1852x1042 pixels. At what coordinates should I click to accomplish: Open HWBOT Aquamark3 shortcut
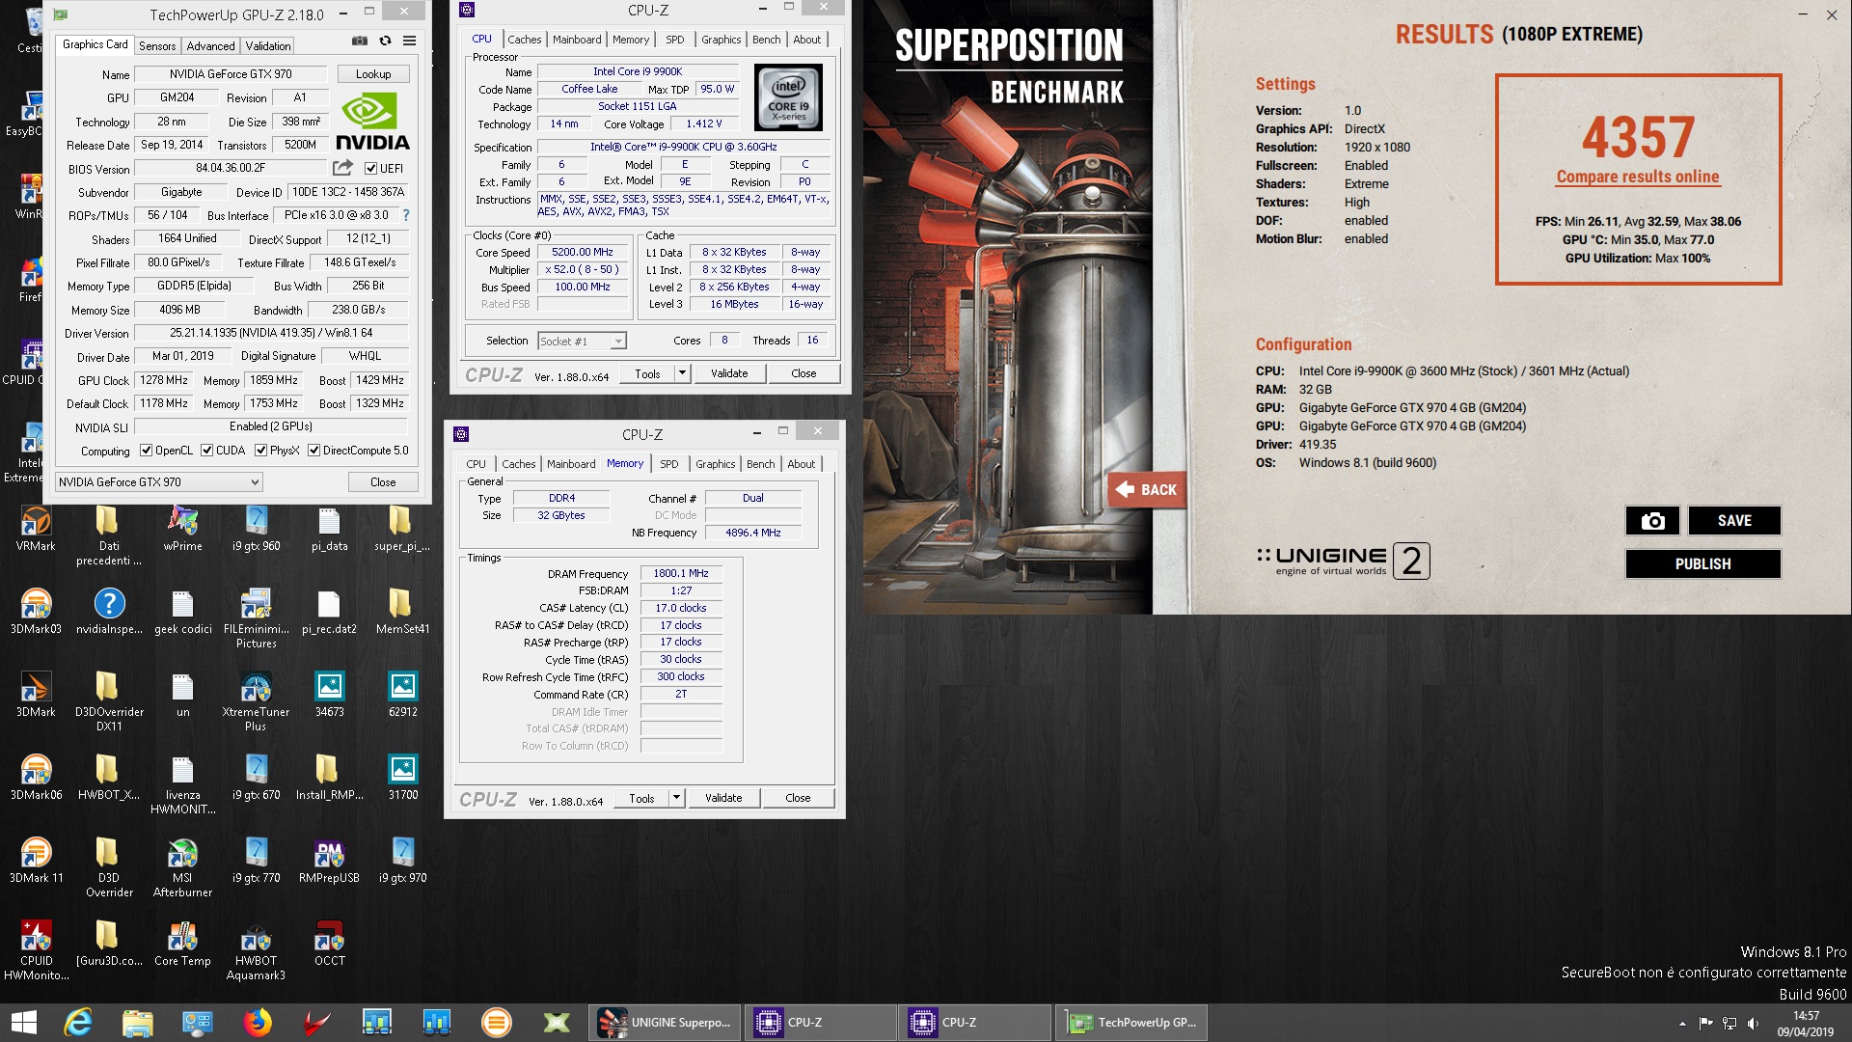256,951
